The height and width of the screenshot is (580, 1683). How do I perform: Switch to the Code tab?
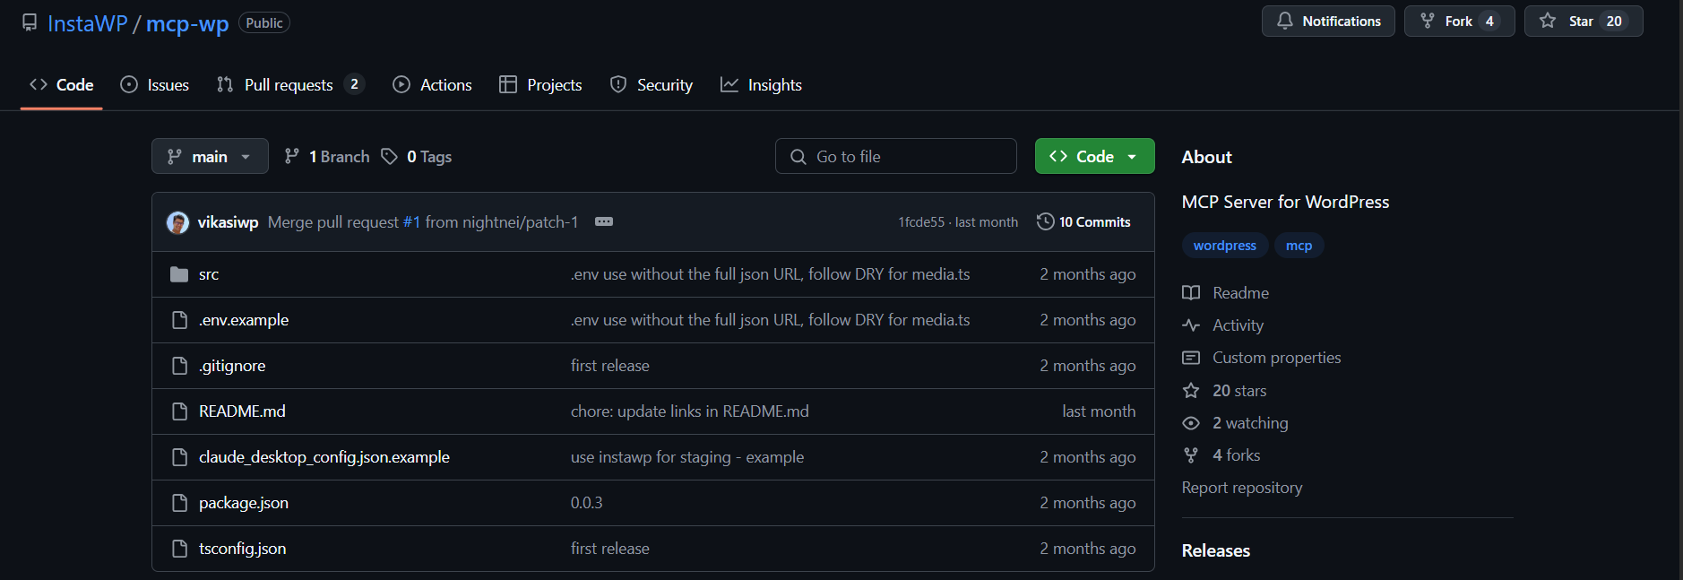[62, 85]
